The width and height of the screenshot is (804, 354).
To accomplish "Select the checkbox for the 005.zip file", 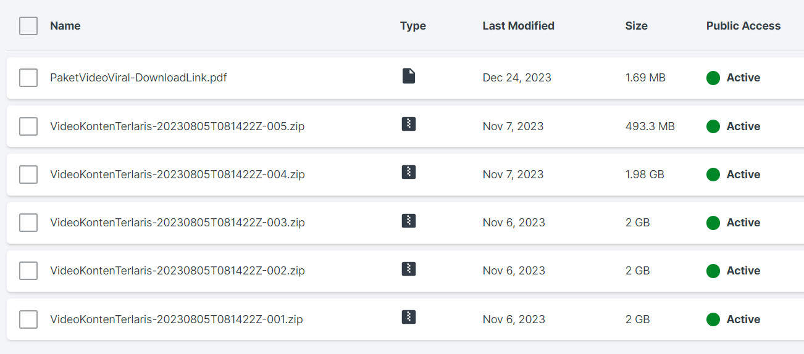I will coord(28,126).
